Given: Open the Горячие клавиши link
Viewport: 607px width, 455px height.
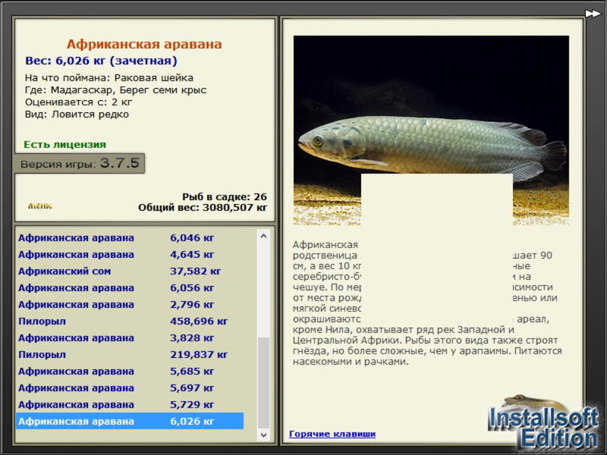Looking at the screenshot, I should 332,434.
